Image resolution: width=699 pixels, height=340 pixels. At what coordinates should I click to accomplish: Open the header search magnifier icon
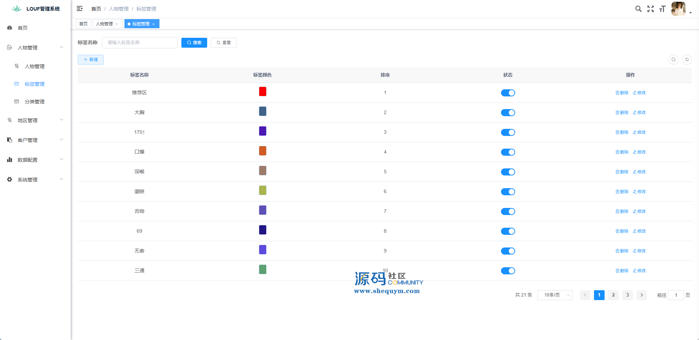coord(638,9)
